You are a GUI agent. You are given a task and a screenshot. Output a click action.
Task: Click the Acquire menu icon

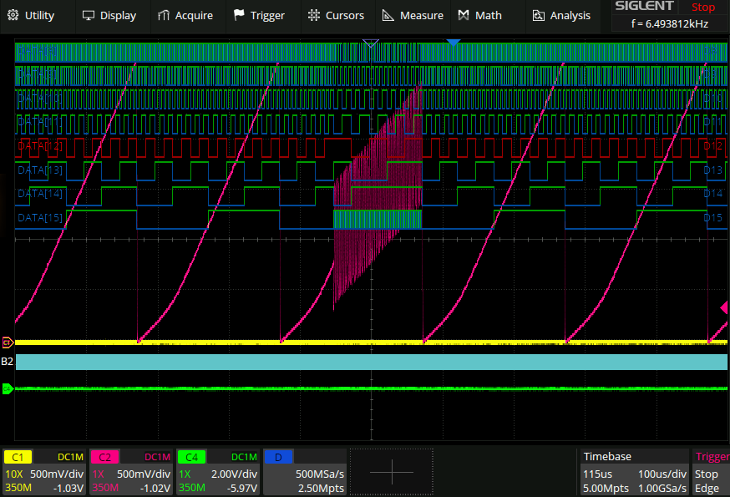pos(165,15)
